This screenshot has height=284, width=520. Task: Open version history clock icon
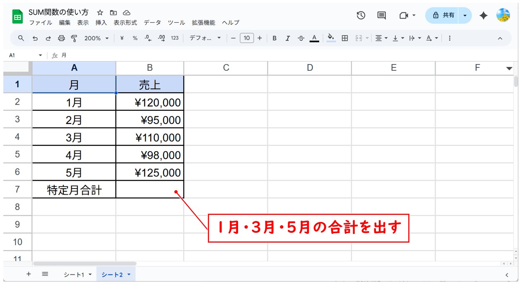tap(361, 15)
